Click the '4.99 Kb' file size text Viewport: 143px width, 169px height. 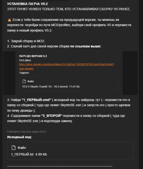[x=41, y=154]
